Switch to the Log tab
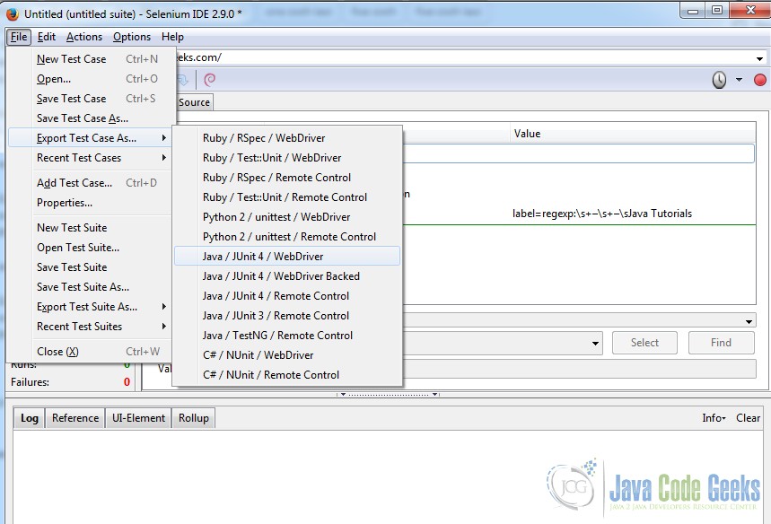 coord(30,418)
